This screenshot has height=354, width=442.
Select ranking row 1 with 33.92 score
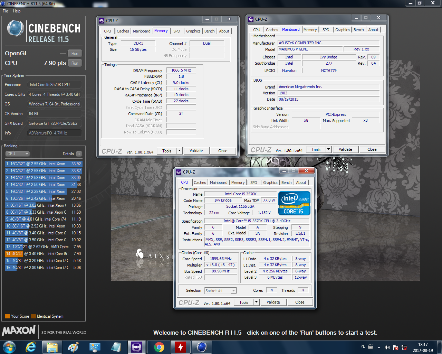pyautogui.click(x=44, y=164)
